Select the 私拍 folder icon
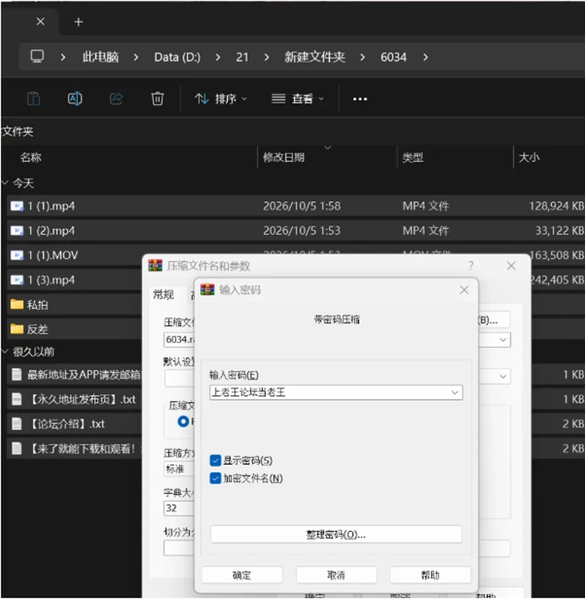Viewport: 585px width, 599px height. click(17, 304)
